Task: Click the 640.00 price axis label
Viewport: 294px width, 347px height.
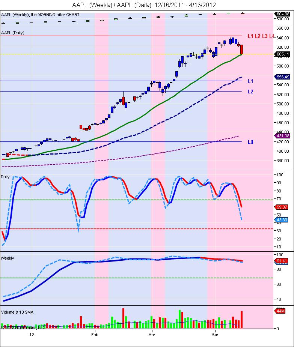Action: (283, 38)
